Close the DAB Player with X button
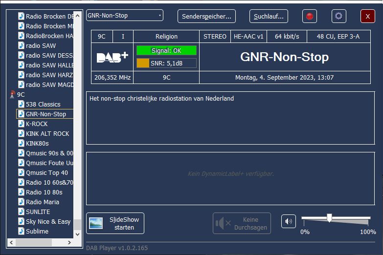The image size is (383, 255). 368,16
